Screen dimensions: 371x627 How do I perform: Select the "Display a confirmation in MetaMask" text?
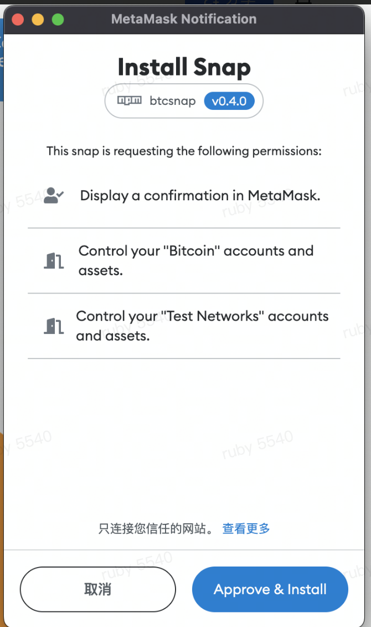point(200,195)
